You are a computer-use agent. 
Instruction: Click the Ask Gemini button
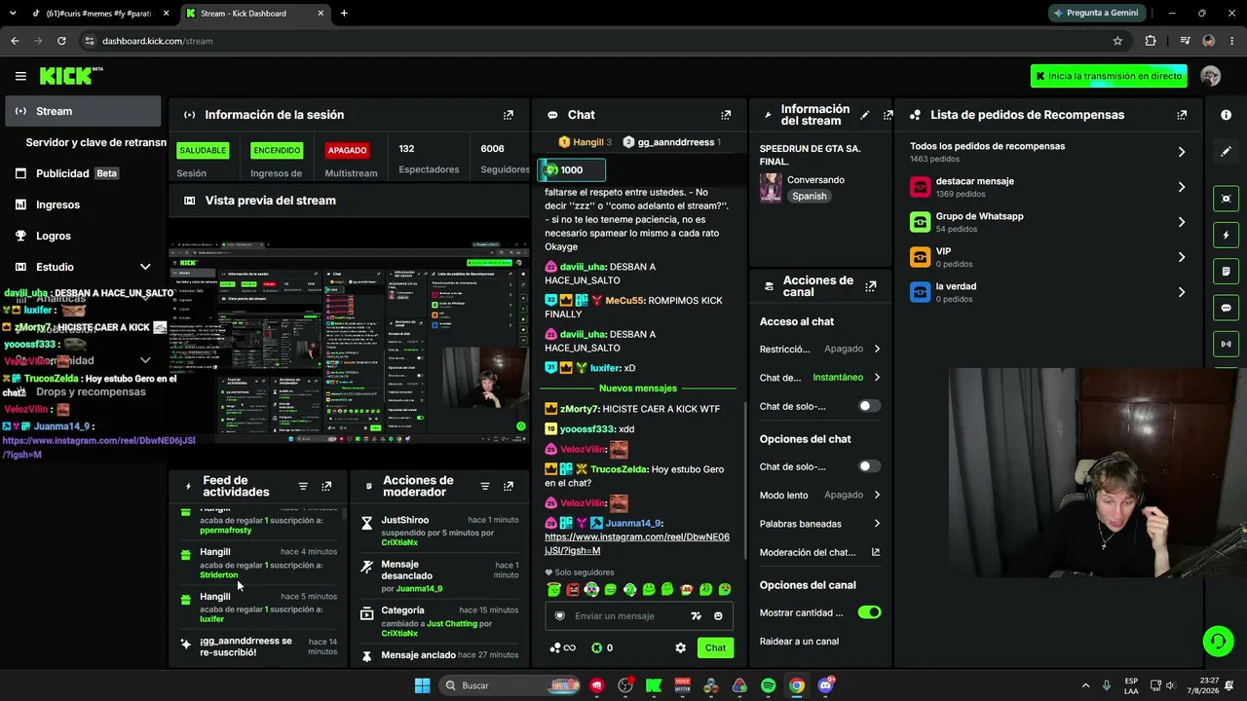[1097, 14]
